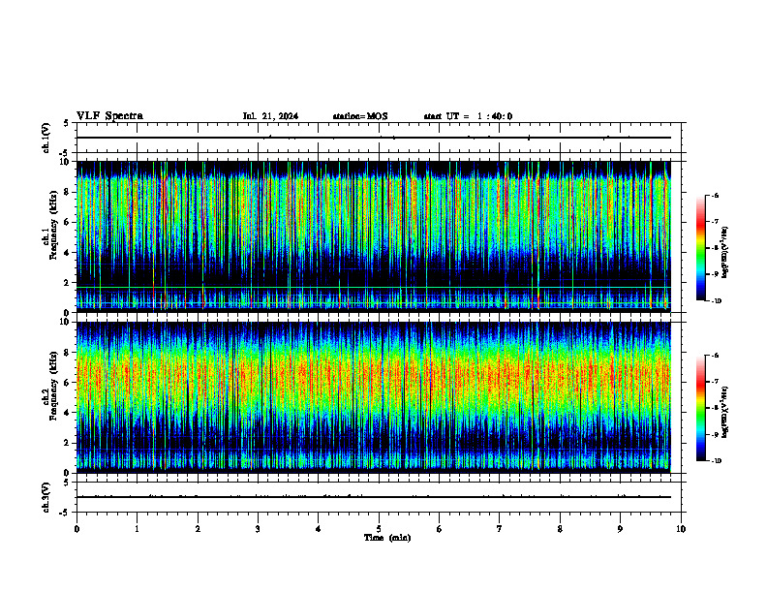Click the "-6" label on ch.1 color bar
This screenshot has width=767, height=593.
[715, 195]
